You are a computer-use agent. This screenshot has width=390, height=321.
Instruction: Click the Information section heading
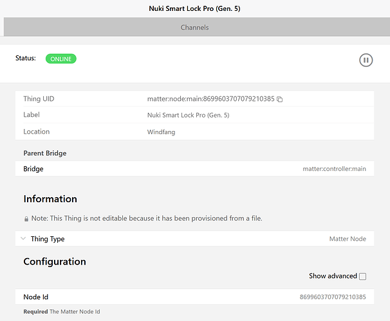coord(50,199)
